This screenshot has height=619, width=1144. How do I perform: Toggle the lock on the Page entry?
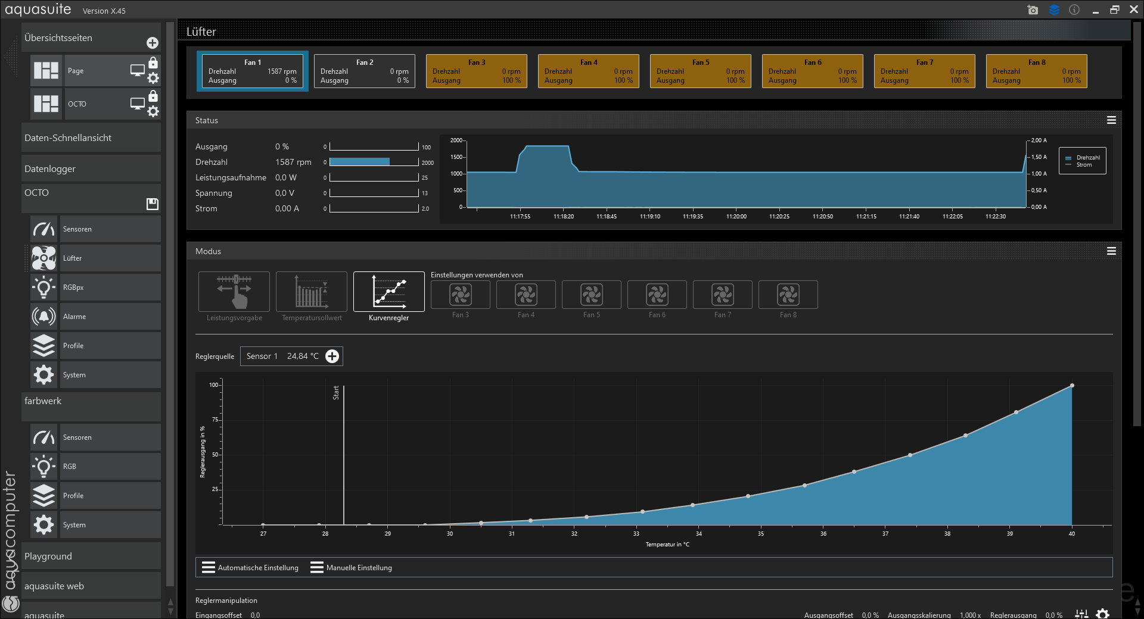click(x=153, y=63)
